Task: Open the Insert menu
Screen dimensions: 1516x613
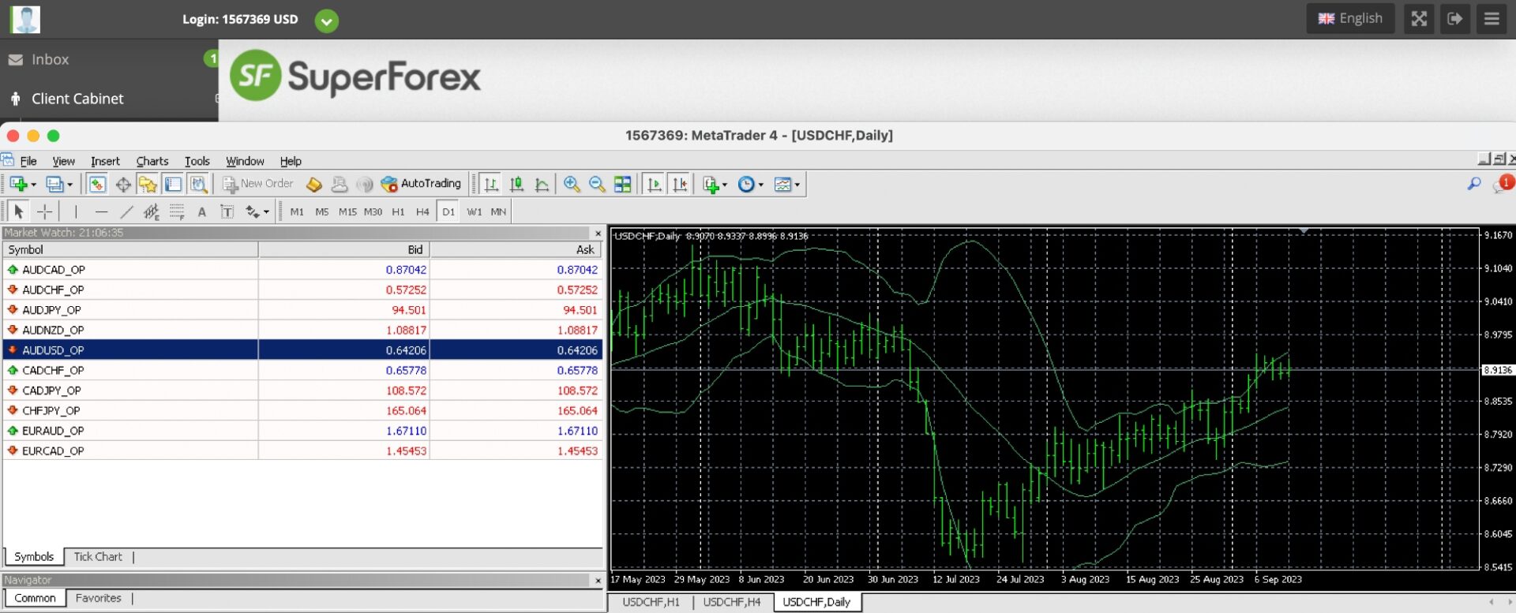Action: [105, 161]
